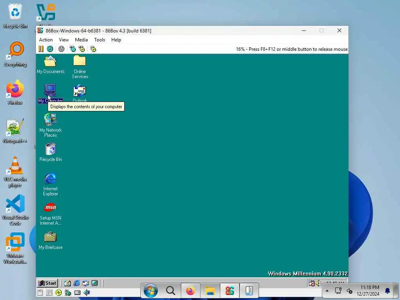
Task: Send Ctrl+Alt+Del via the teal toolbar icon
Action: pyautogui.click(x=73, y=49)
